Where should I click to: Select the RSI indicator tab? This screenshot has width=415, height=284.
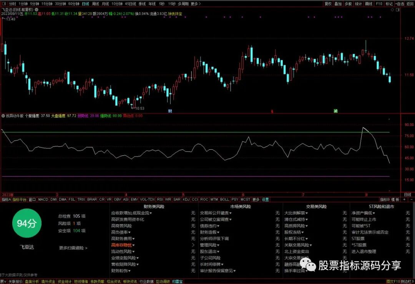click(160, 200)
